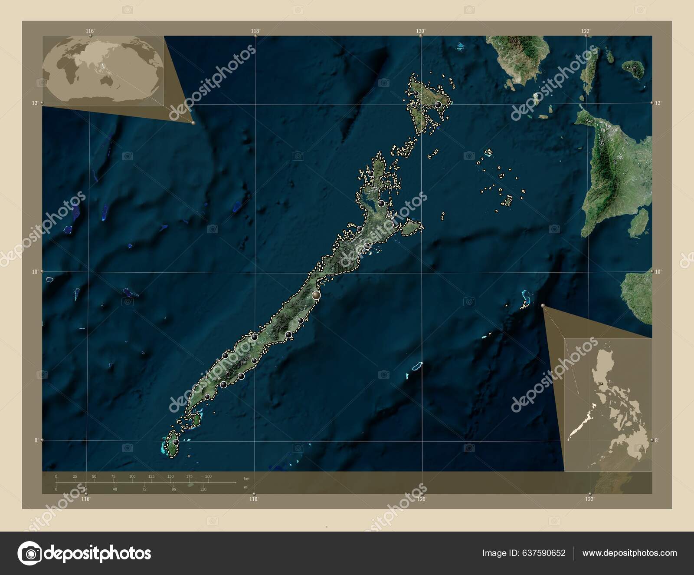Select the marker near El Nido in the north
694x575 pixels.
click(371, 174)
